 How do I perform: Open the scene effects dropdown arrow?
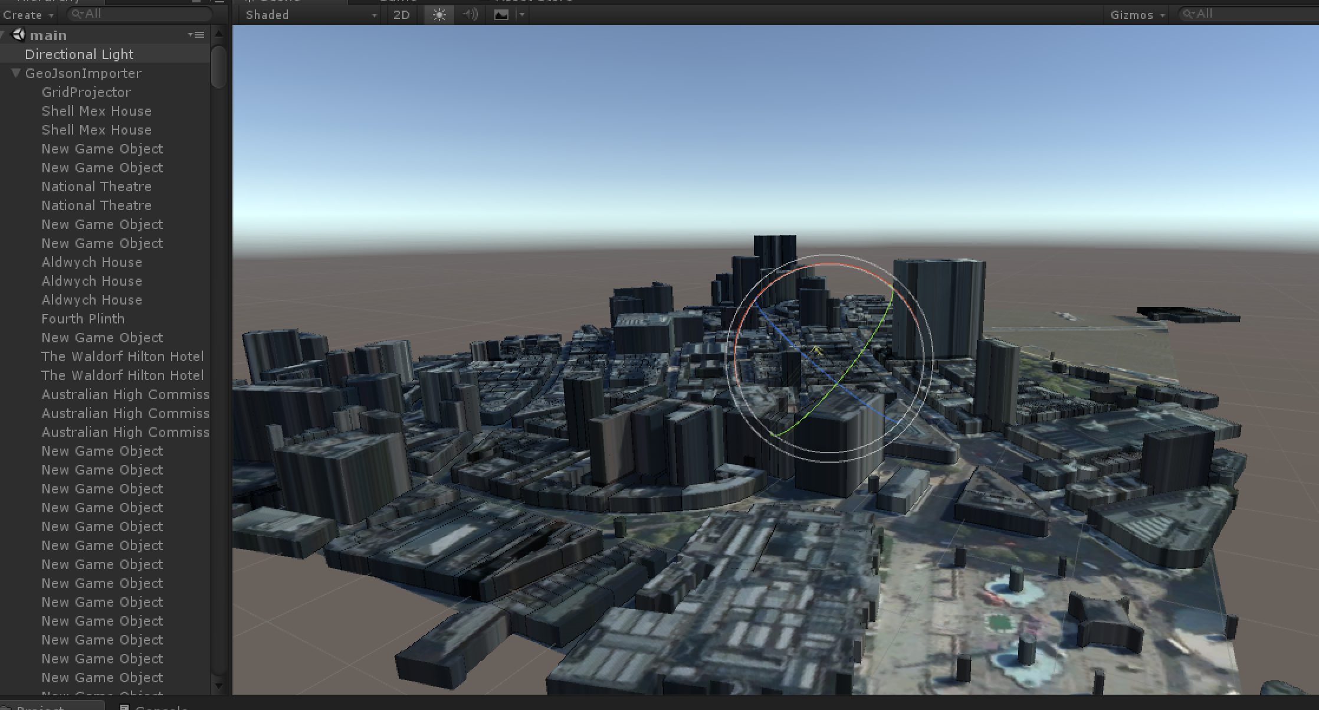521,15
